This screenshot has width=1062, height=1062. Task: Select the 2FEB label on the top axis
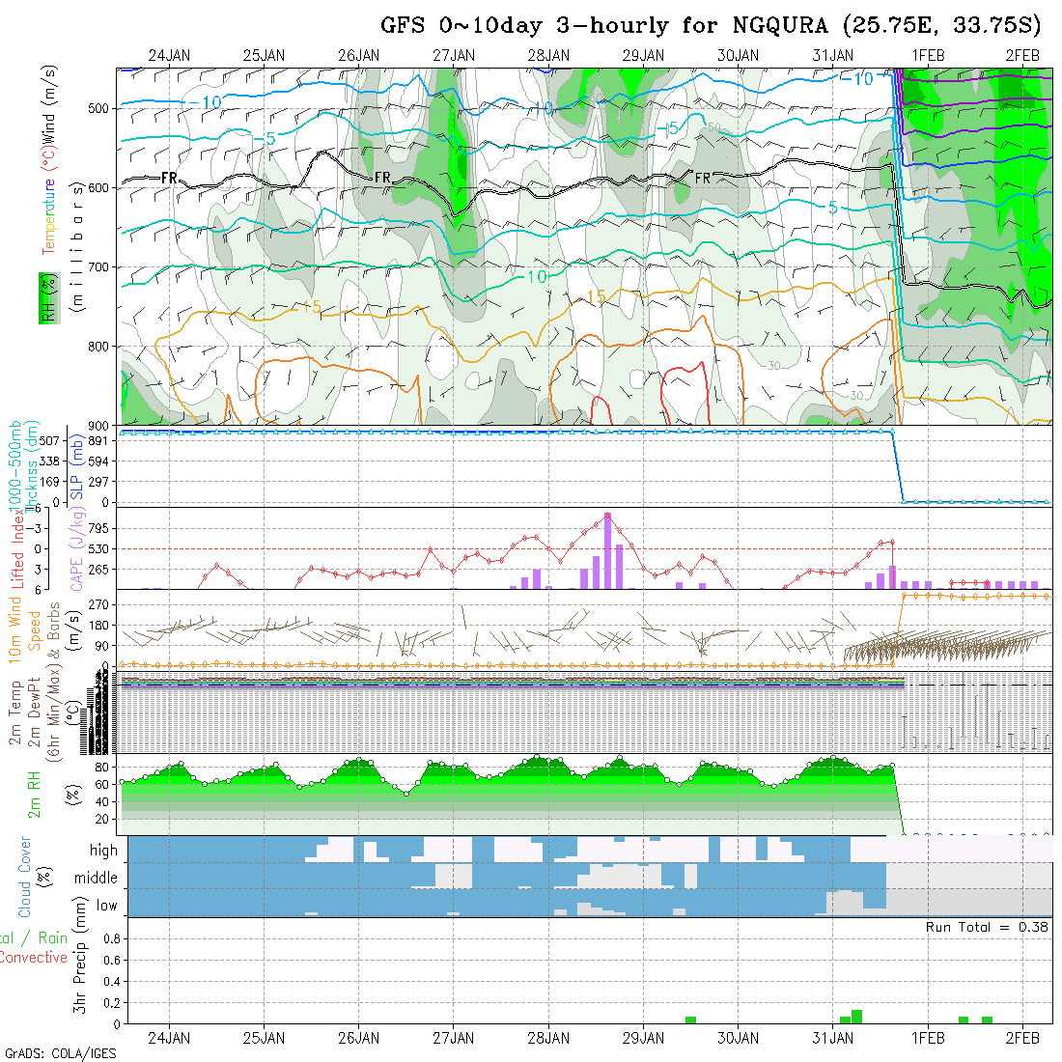click(x=1022, y=56)
